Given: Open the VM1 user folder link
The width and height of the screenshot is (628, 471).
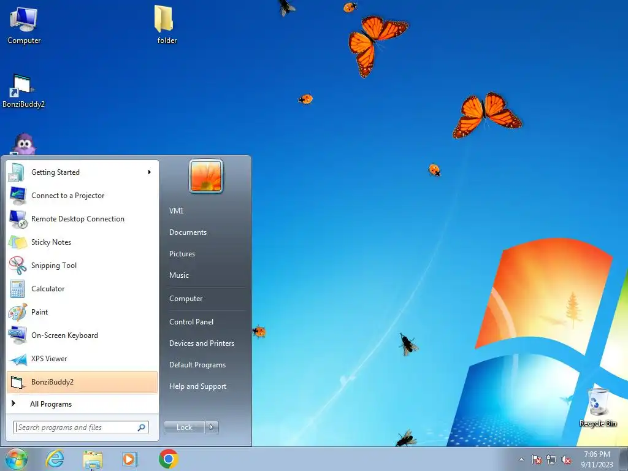Looking at the screenshot, I should coord(176,211).
